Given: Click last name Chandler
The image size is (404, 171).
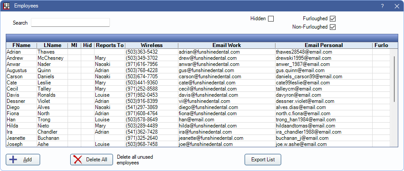Looking at the screenshot, I should (48, 132).
